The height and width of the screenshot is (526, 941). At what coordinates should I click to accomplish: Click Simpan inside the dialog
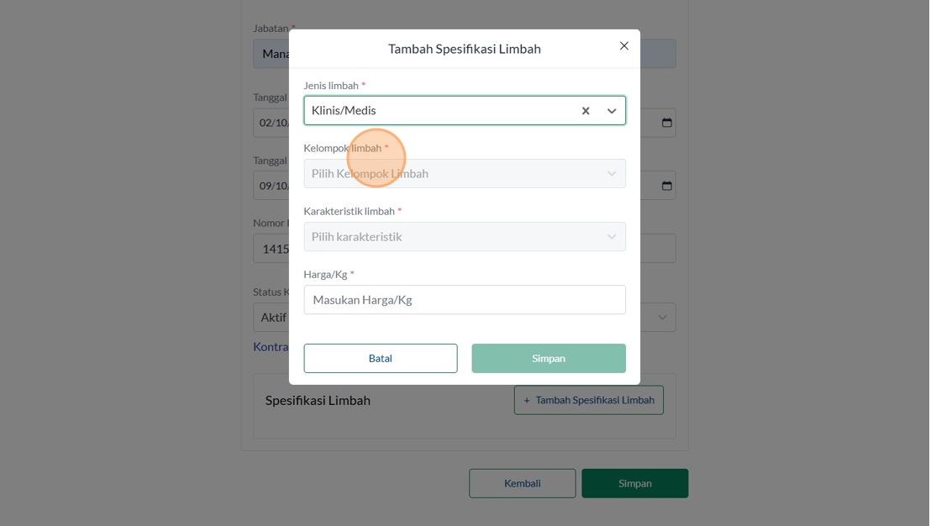(548, 358)
